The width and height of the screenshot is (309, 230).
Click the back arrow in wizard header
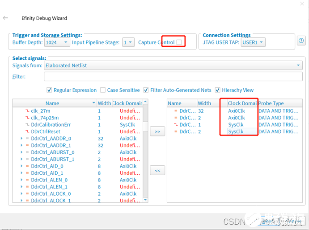click(5, 18)
